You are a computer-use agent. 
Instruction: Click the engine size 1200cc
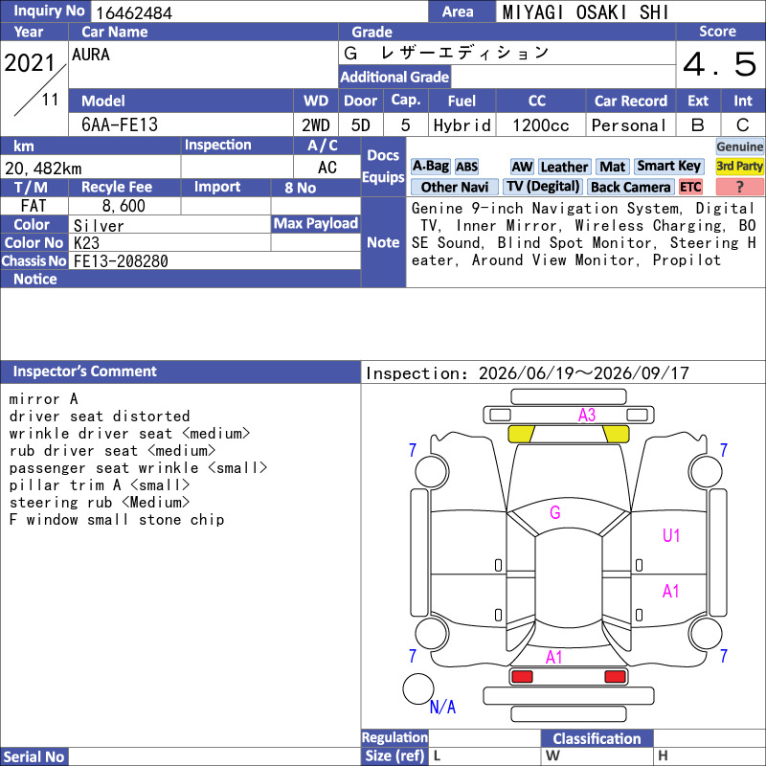541,125
